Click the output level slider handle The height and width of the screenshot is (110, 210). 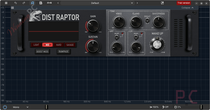click(201, 107)
